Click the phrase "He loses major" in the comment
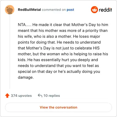Viewport: 117px width, 117px height. point(87,36)
